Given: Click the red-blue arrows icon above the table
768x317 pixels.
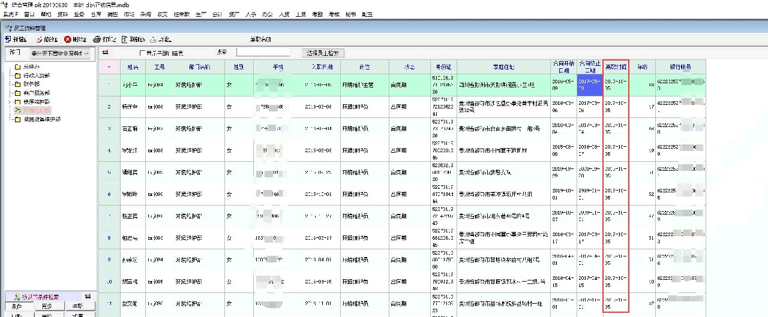Looking at the screenshot, I should pyautogui.click(x=106, y=53).
